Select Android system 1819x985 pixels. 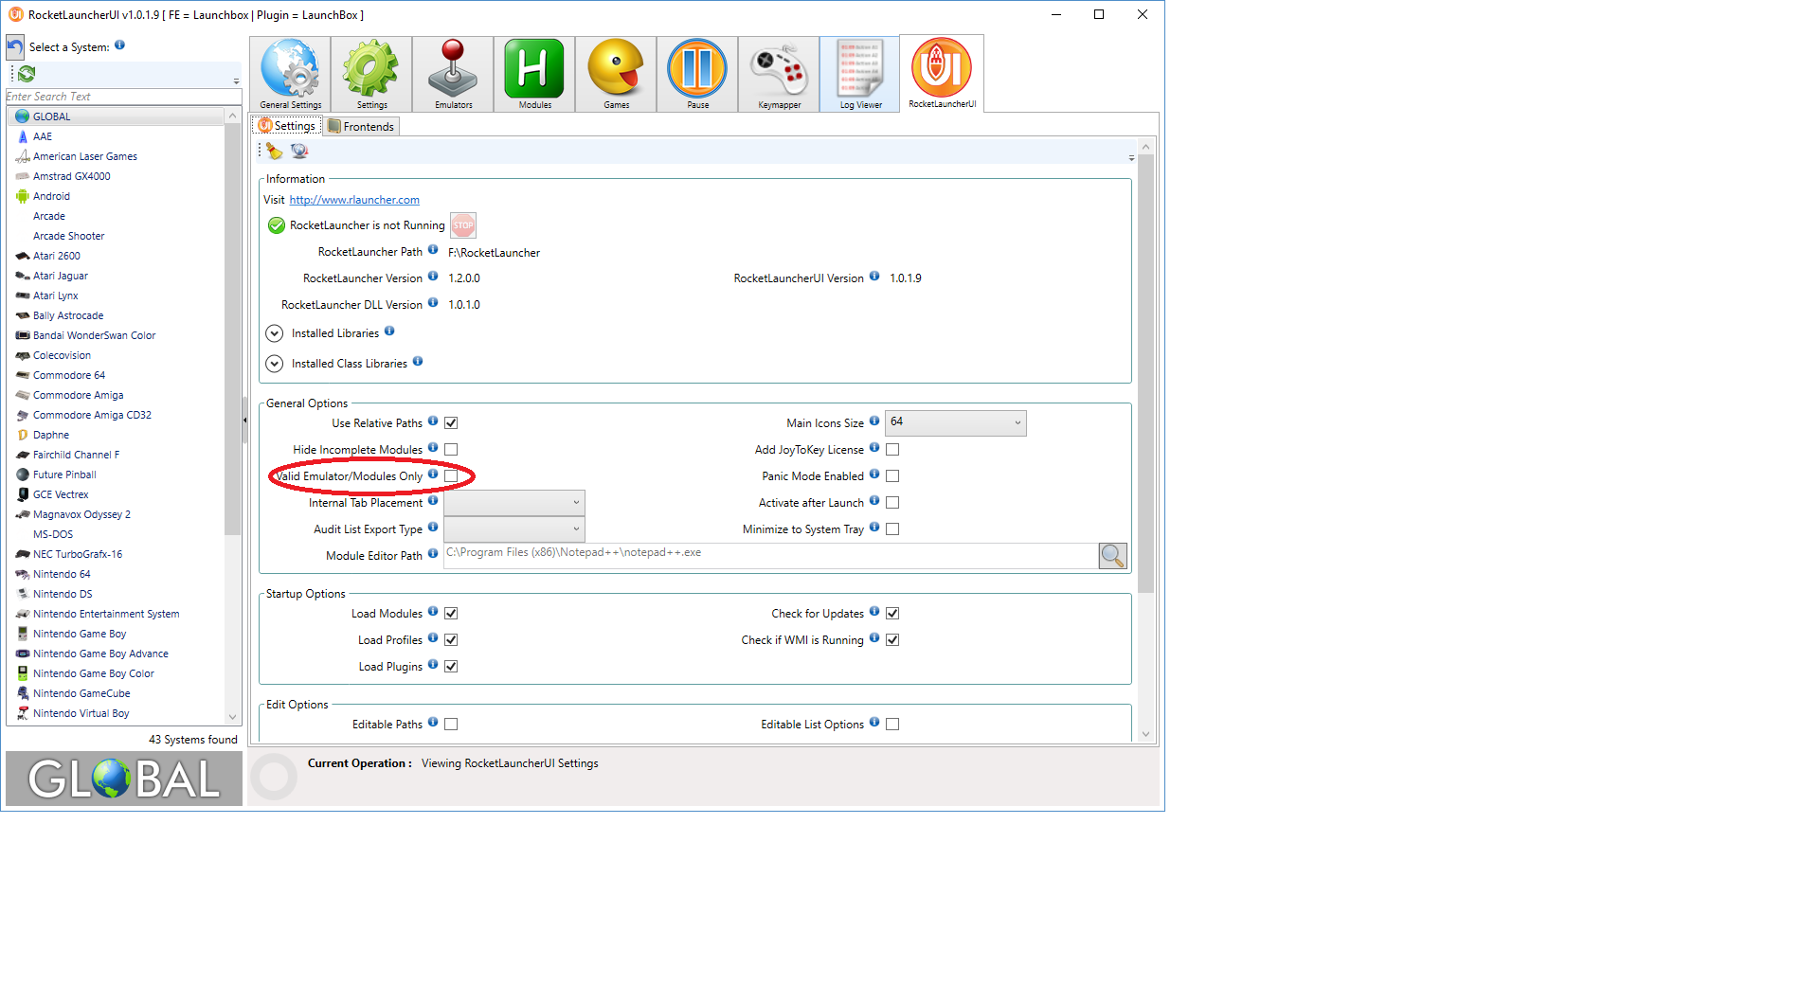tap(116, 196)
